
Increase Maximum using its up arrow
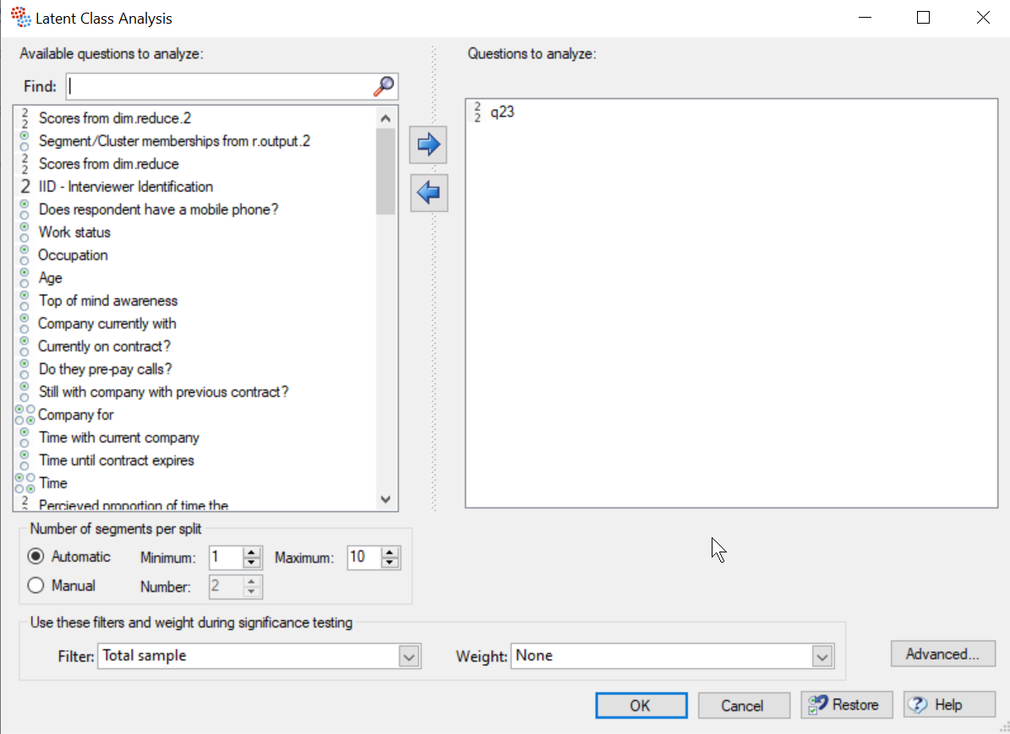[389, 552]
